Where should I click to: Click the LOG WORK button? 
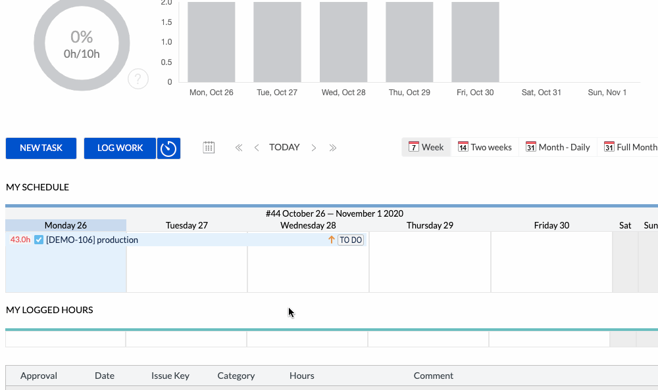tap(120, 148)
